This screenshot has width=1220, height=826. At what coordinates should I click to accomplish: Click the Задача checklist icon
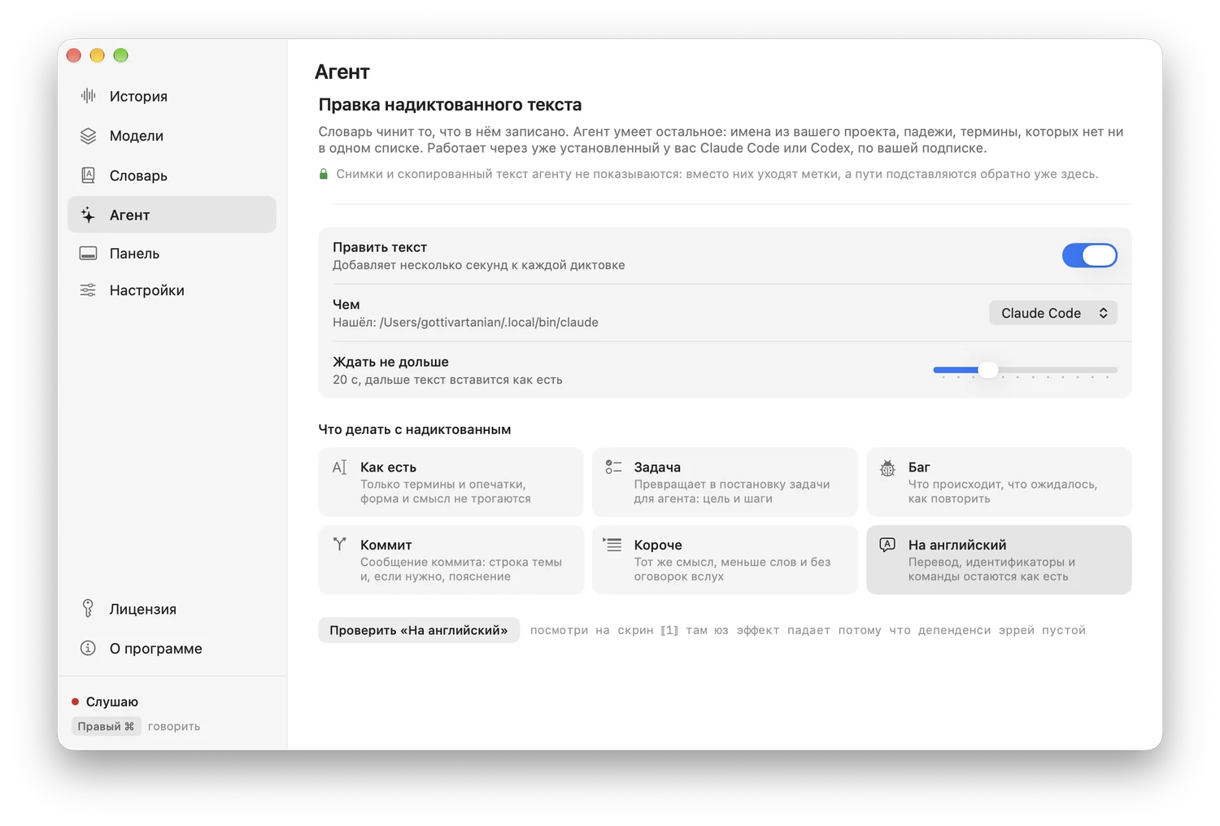tap(613, 467)
